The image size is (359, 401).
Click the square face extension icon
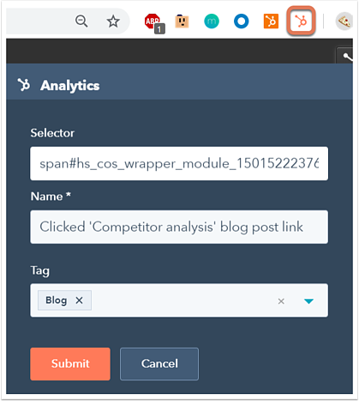click(x=182, y=21)
